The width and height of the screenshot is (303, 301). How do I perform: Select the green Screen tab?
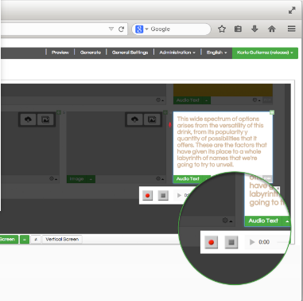tap(9, 239)
